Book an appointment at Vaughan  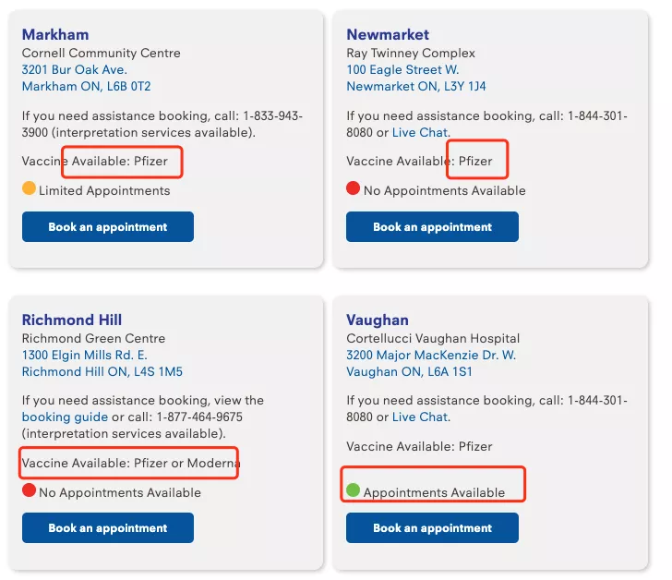pos(432,527)
